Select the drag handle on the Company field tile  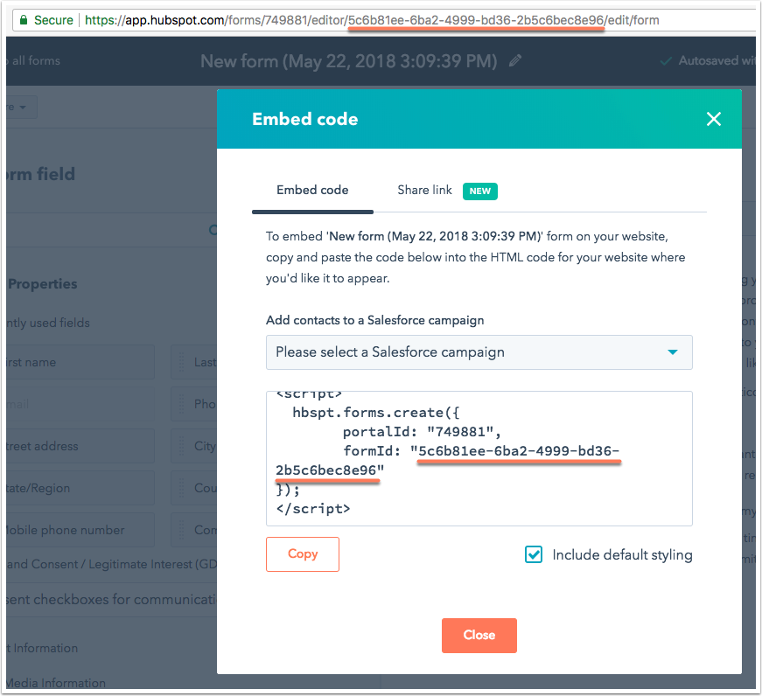click(182, 530)
